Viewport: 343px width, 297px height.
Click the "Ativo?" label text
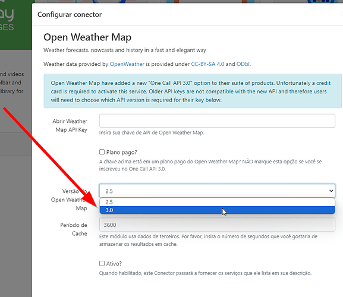pyautogui.click(x=114, y=264)
